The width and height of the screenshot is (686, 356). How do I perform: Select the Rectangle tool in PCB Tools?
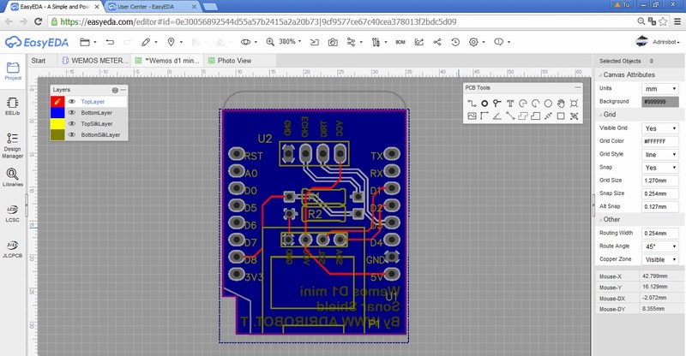click(x=561, y=116)
